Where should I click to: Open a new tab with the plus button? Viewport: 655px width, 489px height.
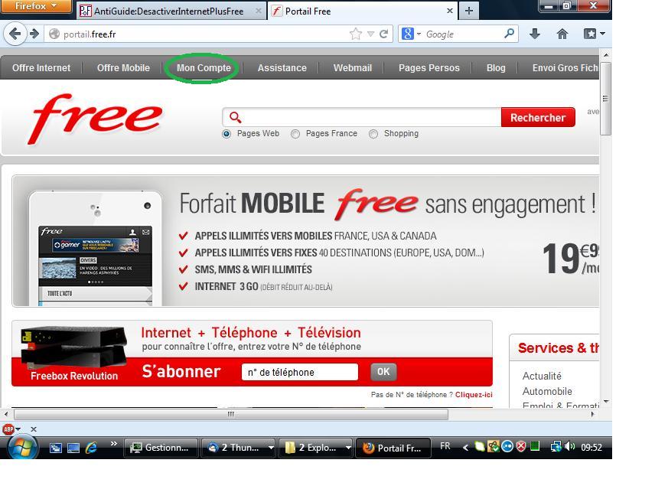tap(469, 11)
